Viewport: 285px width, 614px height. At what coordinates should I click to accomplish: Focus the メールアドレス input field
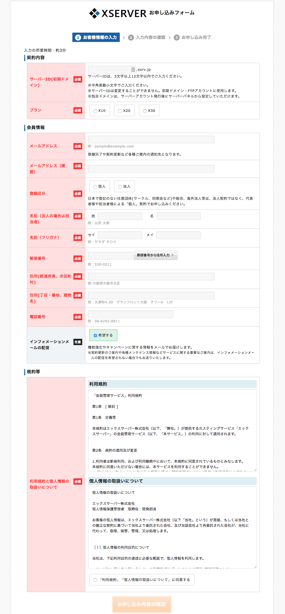coord(151,140)
